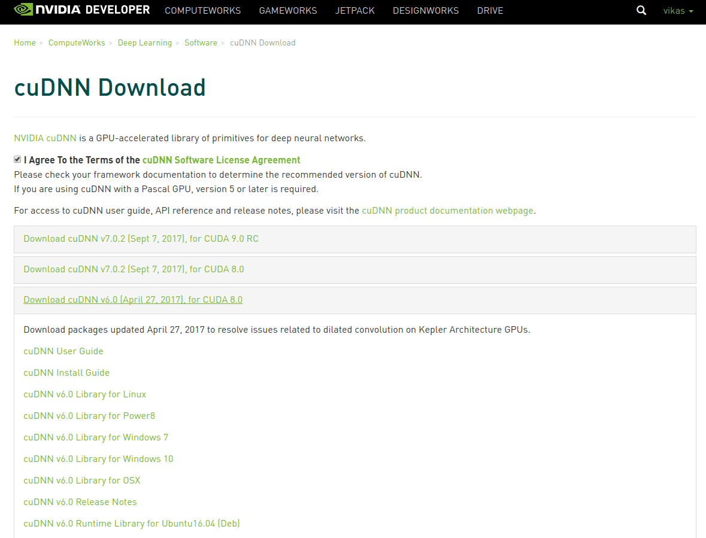Download cuDNN v6.0 Library for OSX

click(81, 481)
